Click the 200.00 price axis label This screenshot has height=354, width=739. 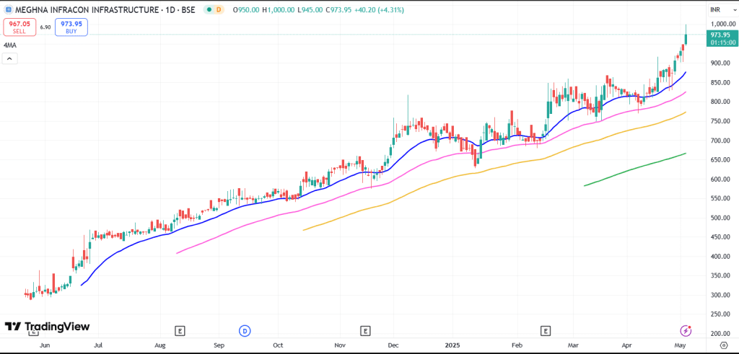coord(720,334)
